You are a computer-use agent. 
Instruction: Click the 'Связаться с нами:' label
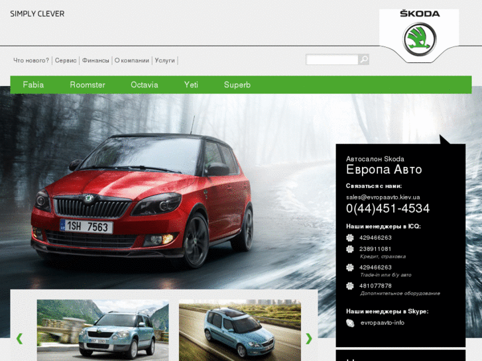(374, 186)
